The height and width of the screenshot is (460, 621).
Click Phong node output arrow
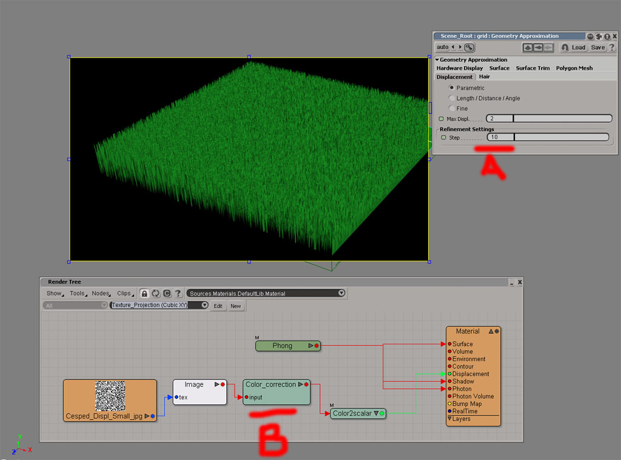click(311, 345)
